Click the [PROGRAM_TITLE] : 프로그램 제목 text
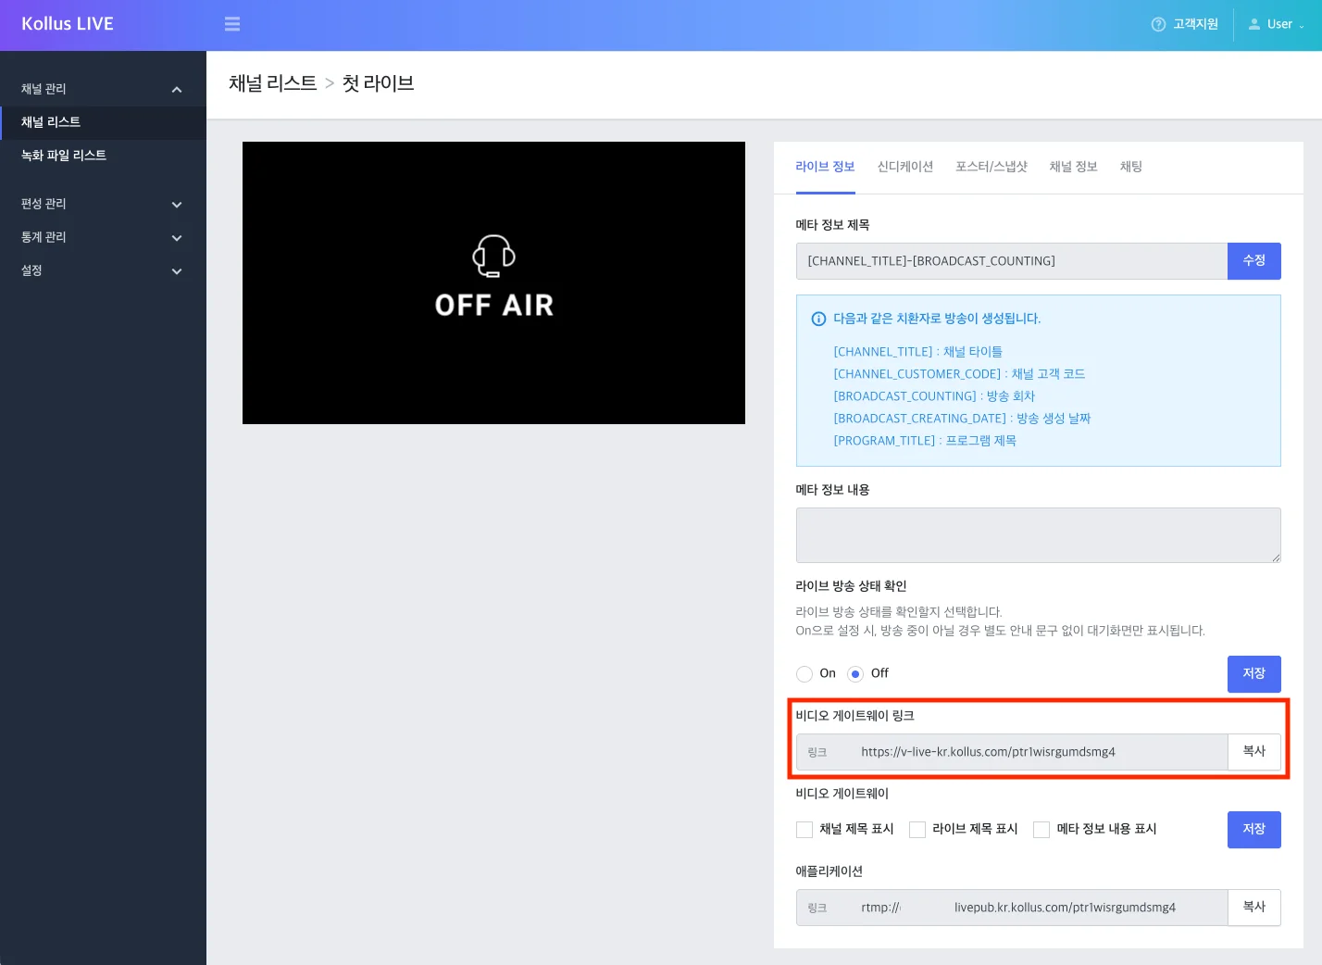The width and height of the screenshot is (1322, 965). tap(925, 441)
